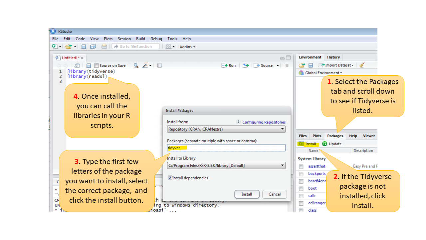Open the Import Dataset dropdown
Image resolution: width=426 pixels, height=240 pixels.
(x=336, y=65)
